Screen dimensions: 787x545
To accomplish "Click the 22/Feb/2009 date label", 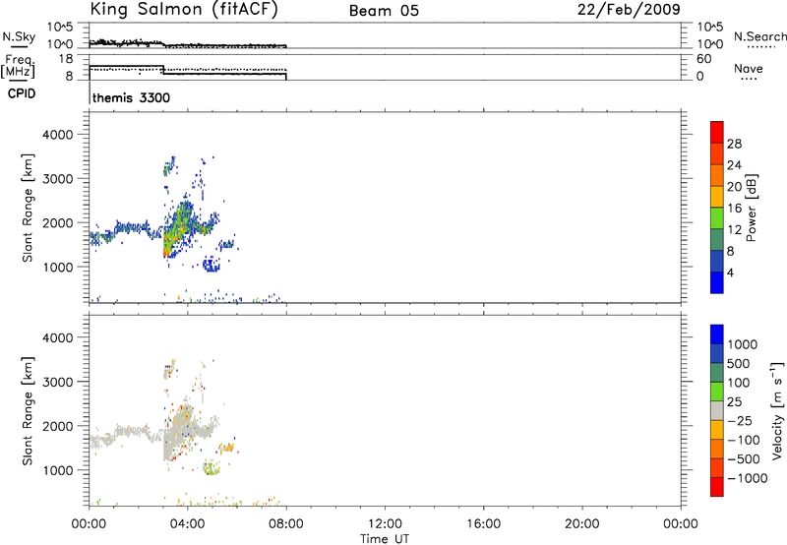I will click(629, 10).
